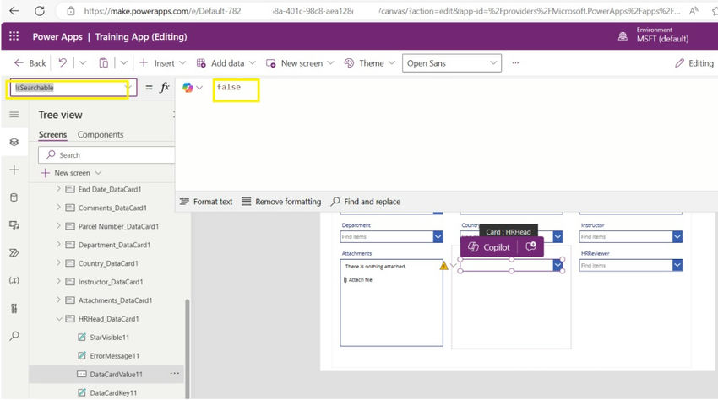718x400 pixels.
Task: Click the browser back arrow
Action: pos(14,10)
